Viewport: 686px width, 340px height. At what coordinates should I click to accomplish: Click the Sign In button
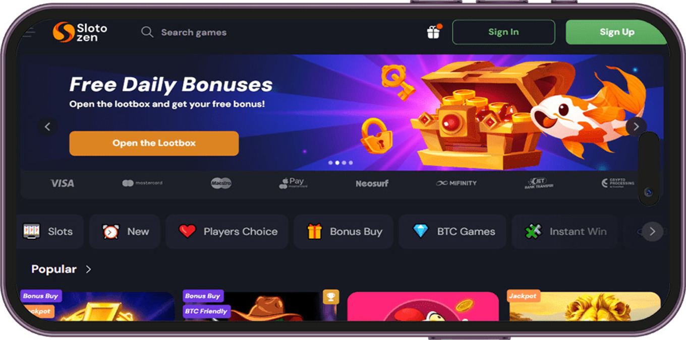click(x=503, y=32)
